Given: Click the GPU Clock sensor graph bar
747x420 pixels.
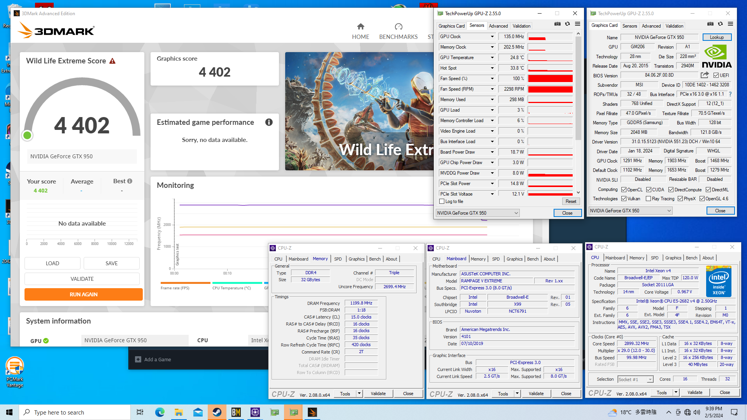Looking at the screenshot, I should pos(550,37).
